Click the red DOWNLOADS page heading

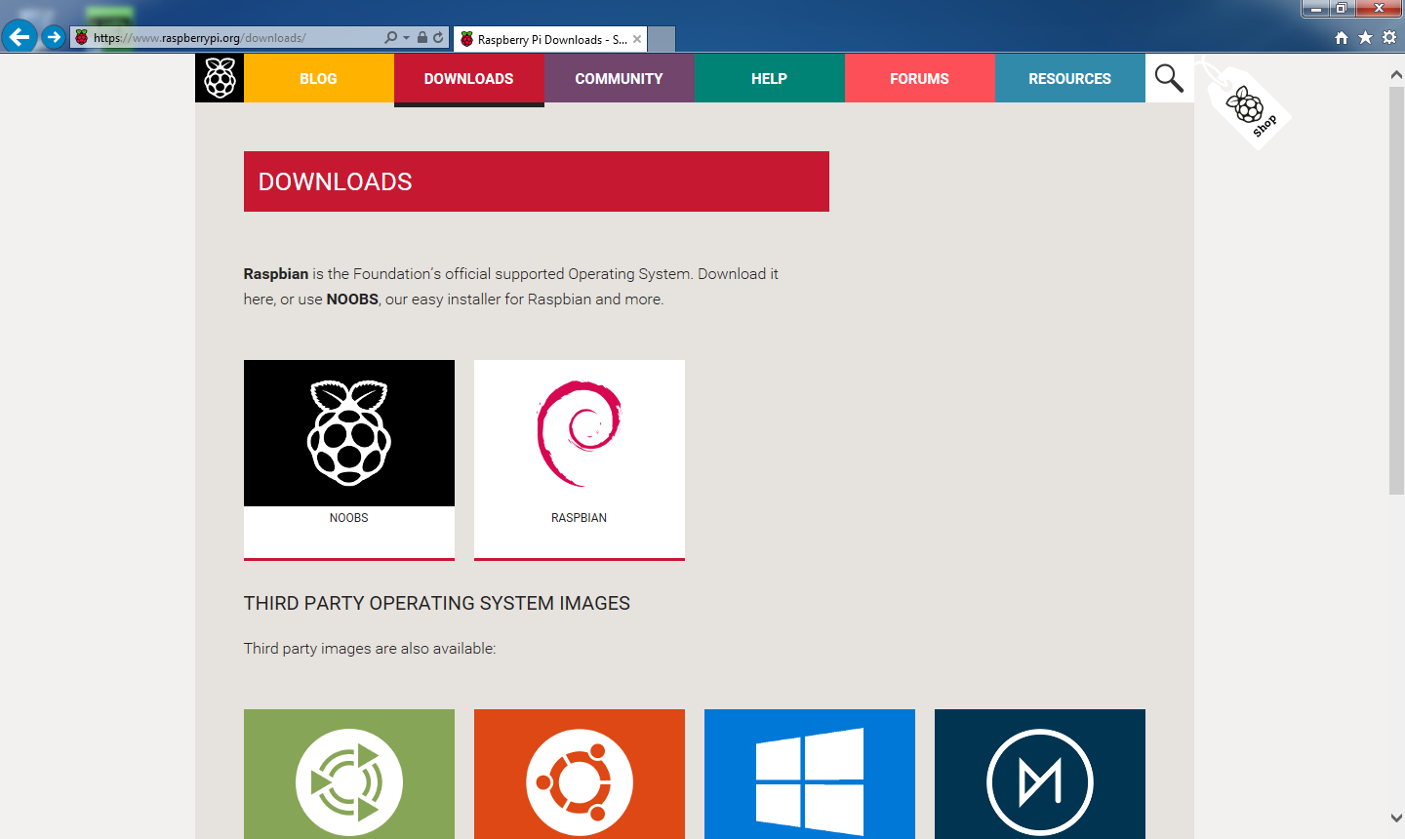pos(537,181)
